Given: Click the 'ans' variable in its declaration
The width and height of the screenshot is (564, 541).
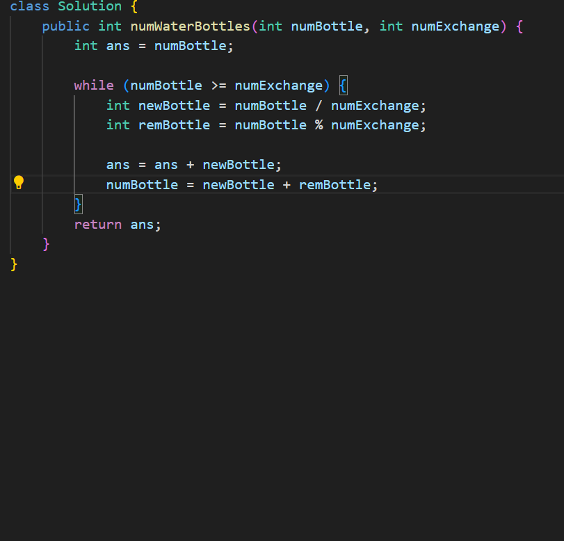Looking at the screenshot, I should [x=118, y=46].
